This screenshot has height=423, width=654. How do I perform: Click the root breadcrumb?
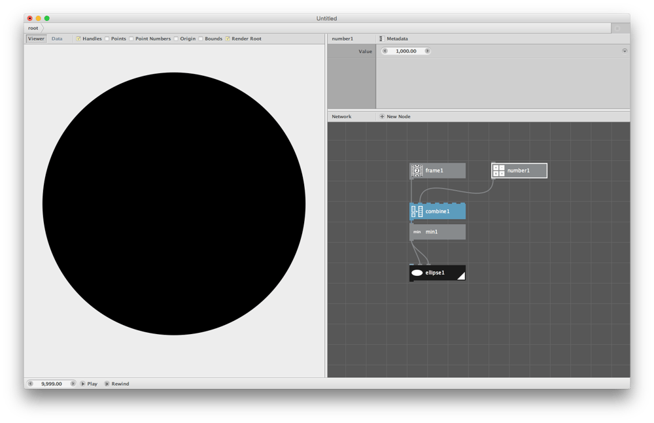pos(33,28)
